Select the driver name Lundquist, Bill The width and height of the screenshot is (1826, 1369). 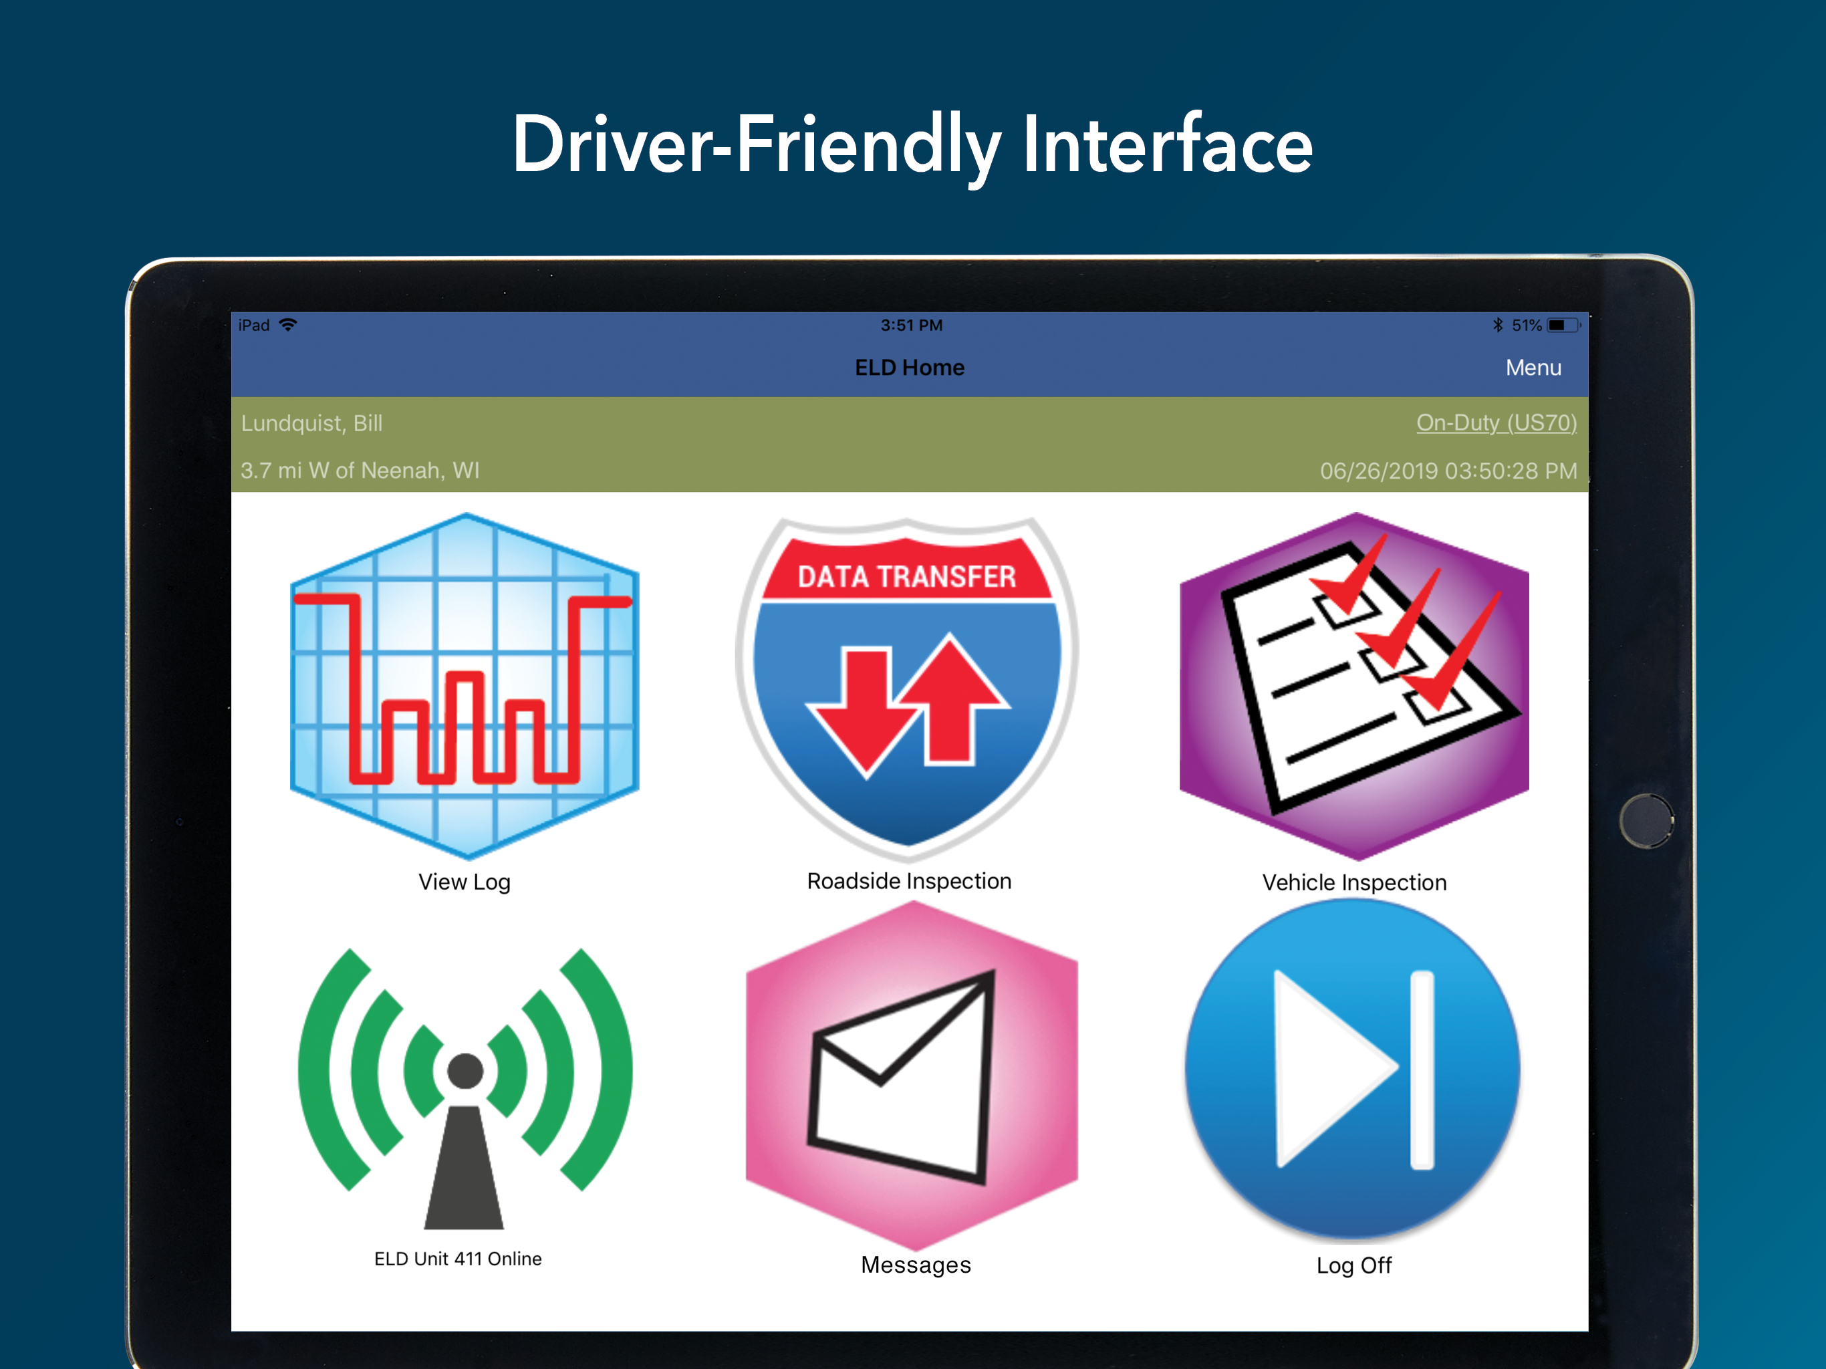pyautogui.click(x=311, y=422)
